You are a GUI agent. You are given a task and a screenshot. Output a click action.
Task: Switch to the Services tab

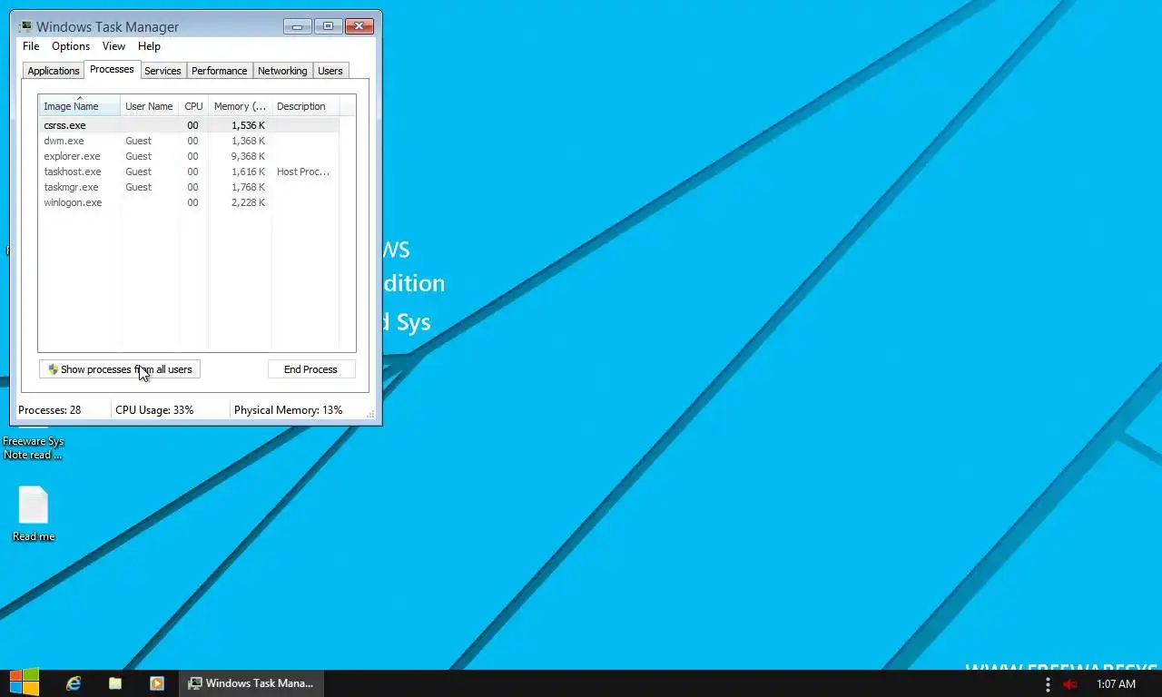pyautogui.click(x=162, y=71)
